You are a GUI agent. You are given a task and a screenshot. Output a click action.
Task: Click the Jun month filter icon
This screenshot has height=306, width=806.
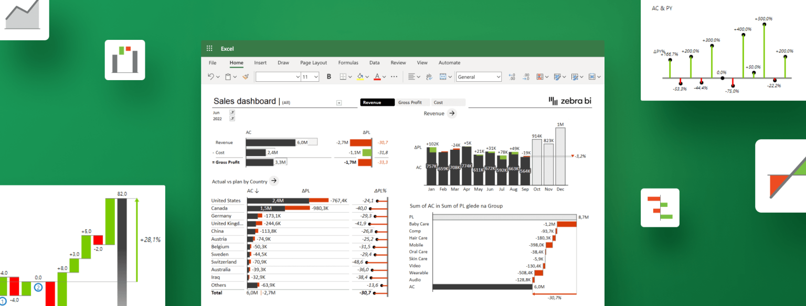click(x=232, y=113)
